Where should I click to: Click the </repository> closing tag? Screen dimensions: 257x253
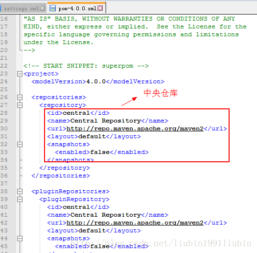65,168
